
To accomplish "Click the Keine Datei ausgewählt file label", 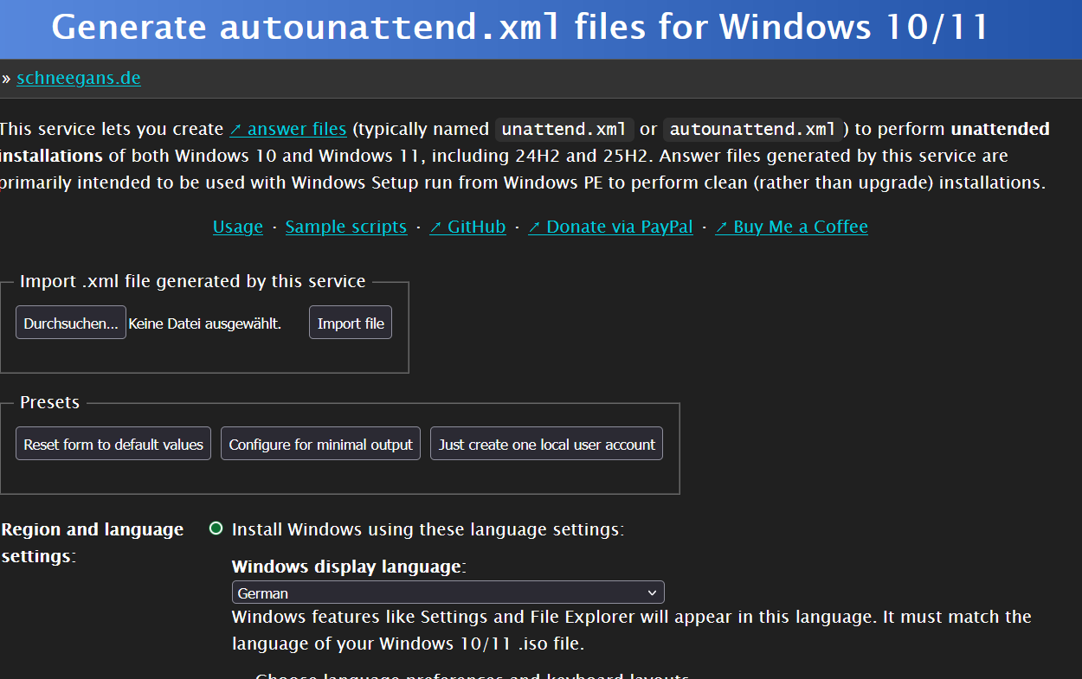I will click(x=205, y=323).
